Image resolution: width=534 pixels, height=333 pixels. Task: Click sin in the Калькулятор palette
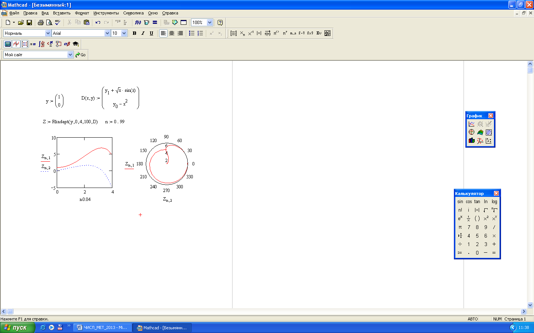click(x=460, y=202)
